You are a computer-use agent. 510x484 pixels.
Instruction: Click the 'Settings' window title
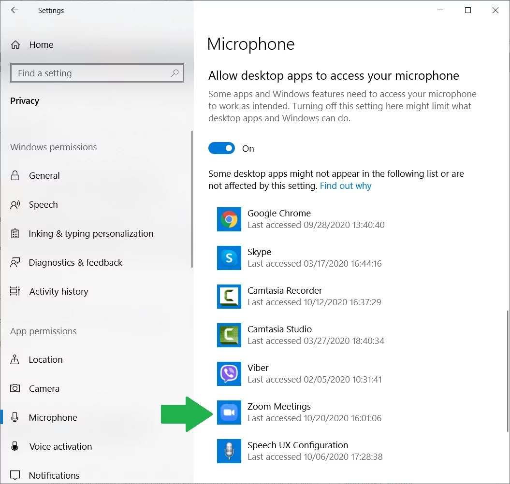51,11
